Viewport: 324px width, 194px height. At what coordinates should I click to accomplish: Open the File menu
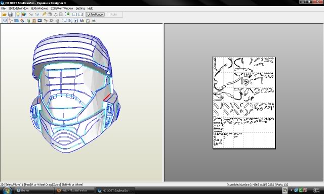click(4, 9)
